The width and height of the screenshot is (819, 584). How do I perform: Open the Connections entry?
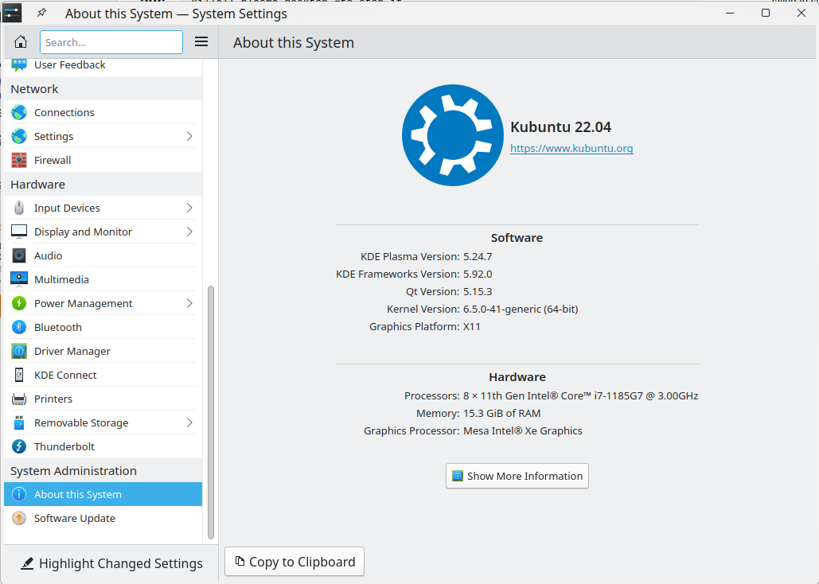point(103,112)
